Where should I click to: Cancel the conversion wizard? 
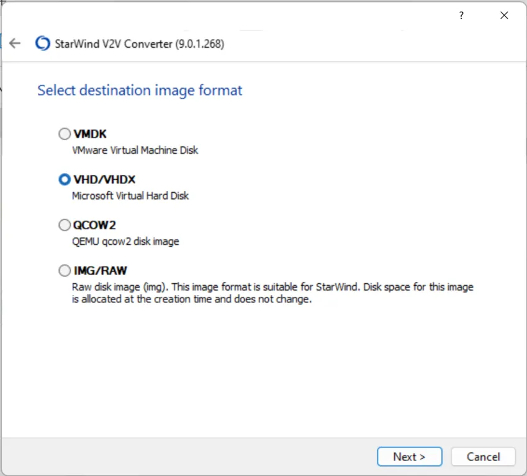[483, 457]
